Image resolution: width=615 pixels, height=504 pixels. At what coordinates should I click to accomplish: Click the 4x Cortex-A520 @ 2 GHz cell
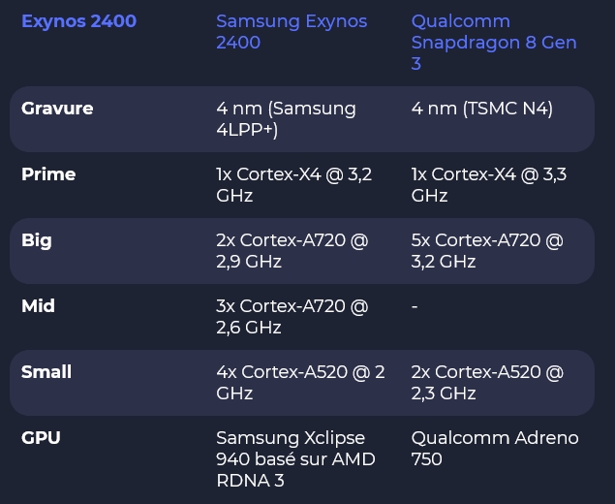(300, 383)
